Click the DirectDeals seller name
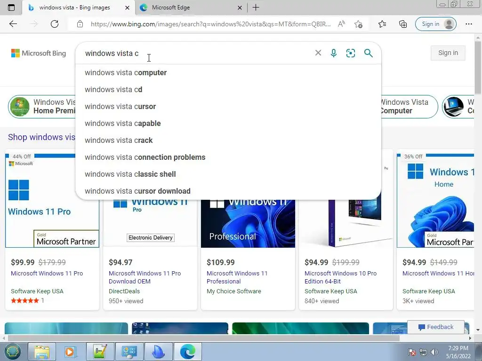The image size is (482, 361). [x=124, y=291]
